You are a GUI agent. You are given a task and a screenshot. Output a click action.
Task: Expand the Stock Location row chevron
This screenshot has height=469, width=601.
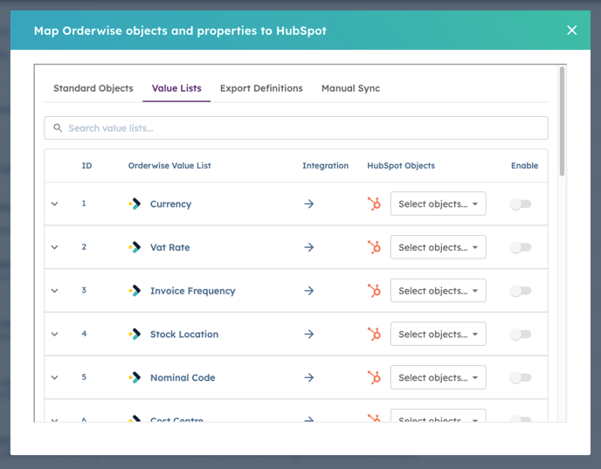coord(55,335)
